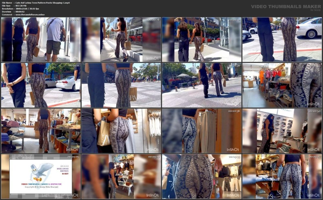Click the 'Brilliance Edition' text in the splash frame

pyautogui.click(x=63, y=170)
